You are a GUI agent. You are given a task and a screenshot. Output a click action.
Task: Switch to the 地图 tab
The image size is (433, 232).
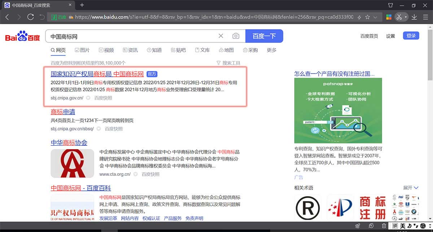[x=226, y=50]
